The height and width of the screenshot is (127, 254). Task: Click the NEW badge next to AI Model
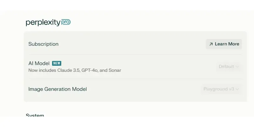[57, 63]
